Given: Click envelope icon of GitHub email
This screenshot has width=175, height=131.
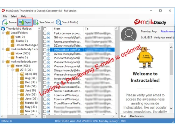Looking at the screenshot, I should pos(48,37).
